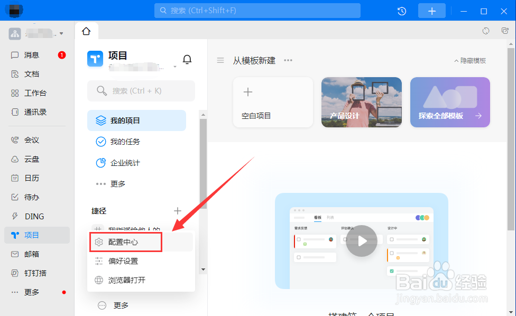The height and width of the screenshot is (316, 516).
Task: Click 更多 under 企业统计
Action: point(136,184)
